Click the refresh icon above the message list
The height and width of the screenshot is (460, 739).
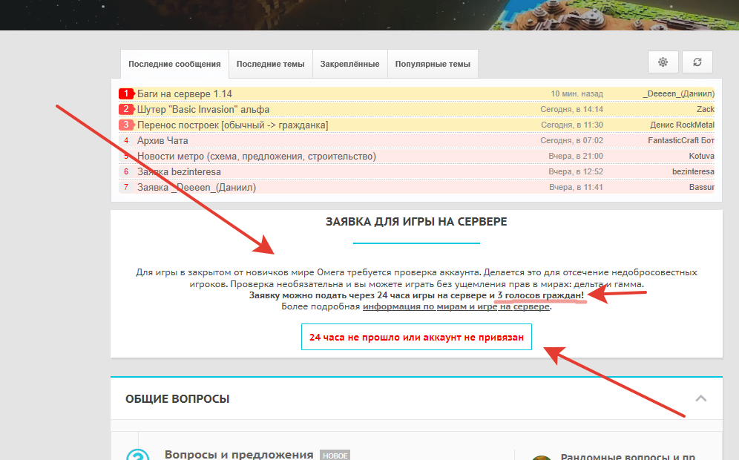click(697, 62)
